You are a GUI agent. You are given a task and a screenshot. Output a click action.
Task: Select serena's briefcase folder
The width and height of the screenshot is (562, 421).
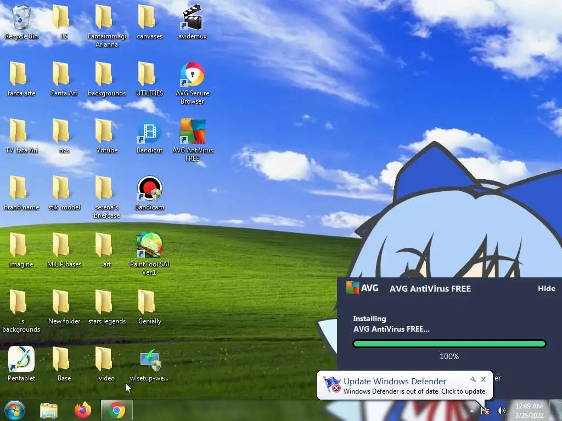pos(107,197)
